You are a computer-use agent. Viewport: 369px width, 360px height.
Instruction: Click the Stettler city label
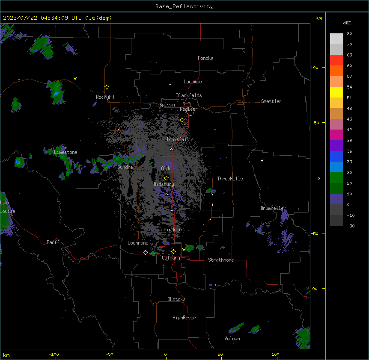point(271,101)
